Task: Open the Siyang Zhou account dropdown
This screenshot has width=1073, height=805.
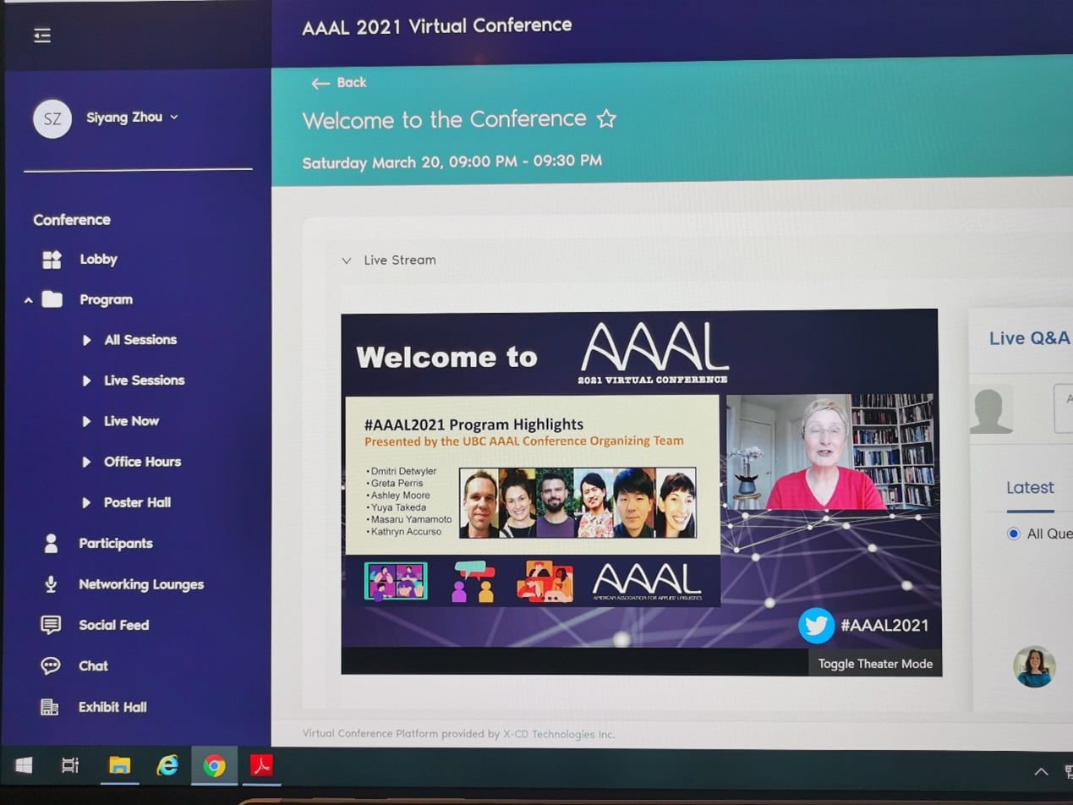Action: pos(132,118)
